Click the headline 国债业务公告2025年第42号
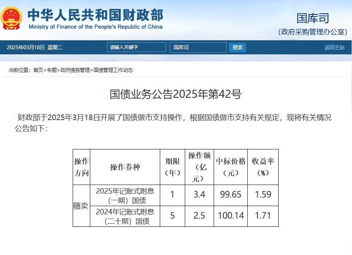 coord(175,94)
